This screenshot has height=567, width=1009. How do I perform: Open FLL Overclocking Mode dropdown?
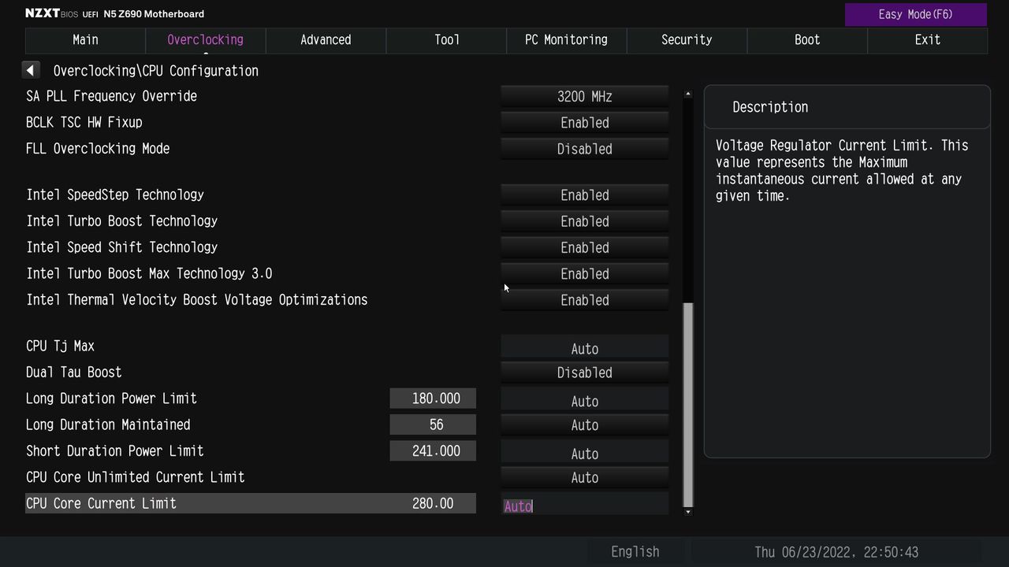point(585,149)
